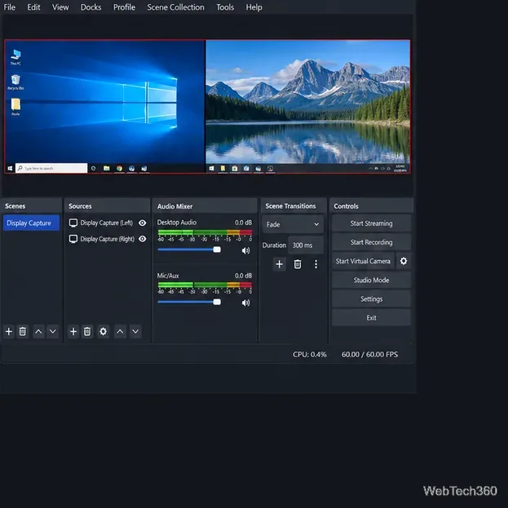Click folder icon on preview desktop
The image size is (508, 508).
[x=15, y=107]
